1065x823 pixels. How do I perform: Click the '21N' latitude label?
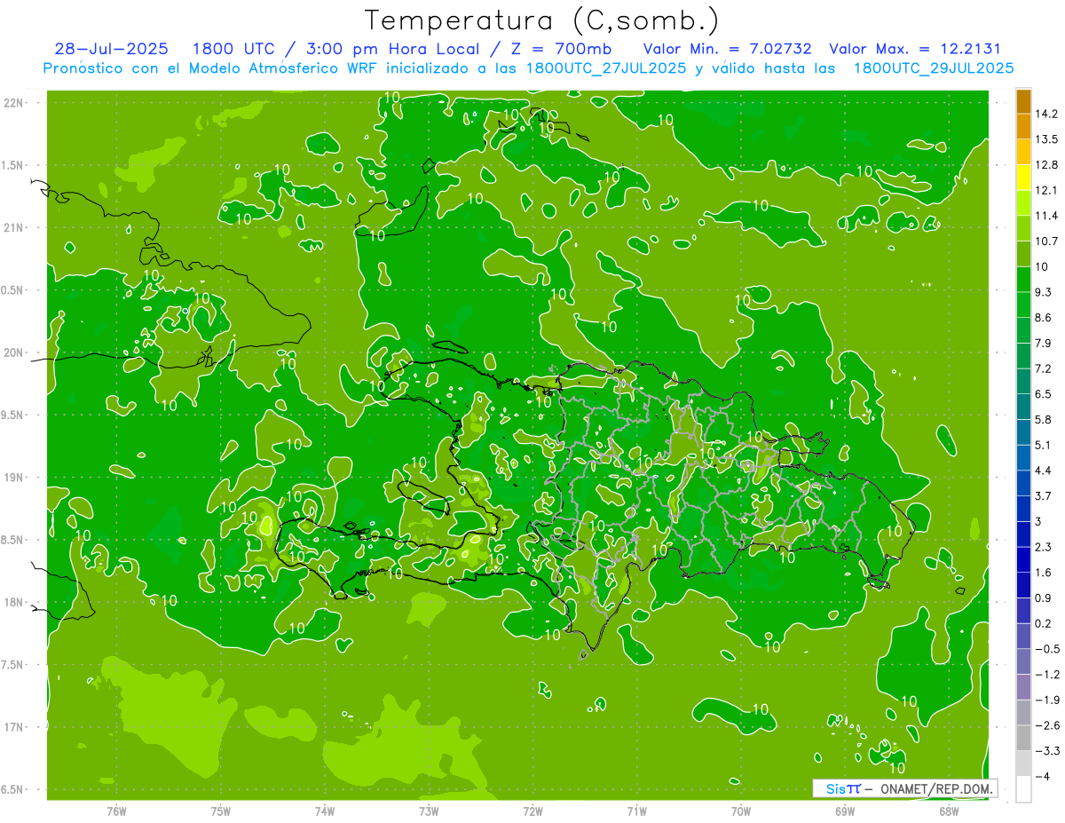point(14,227)
